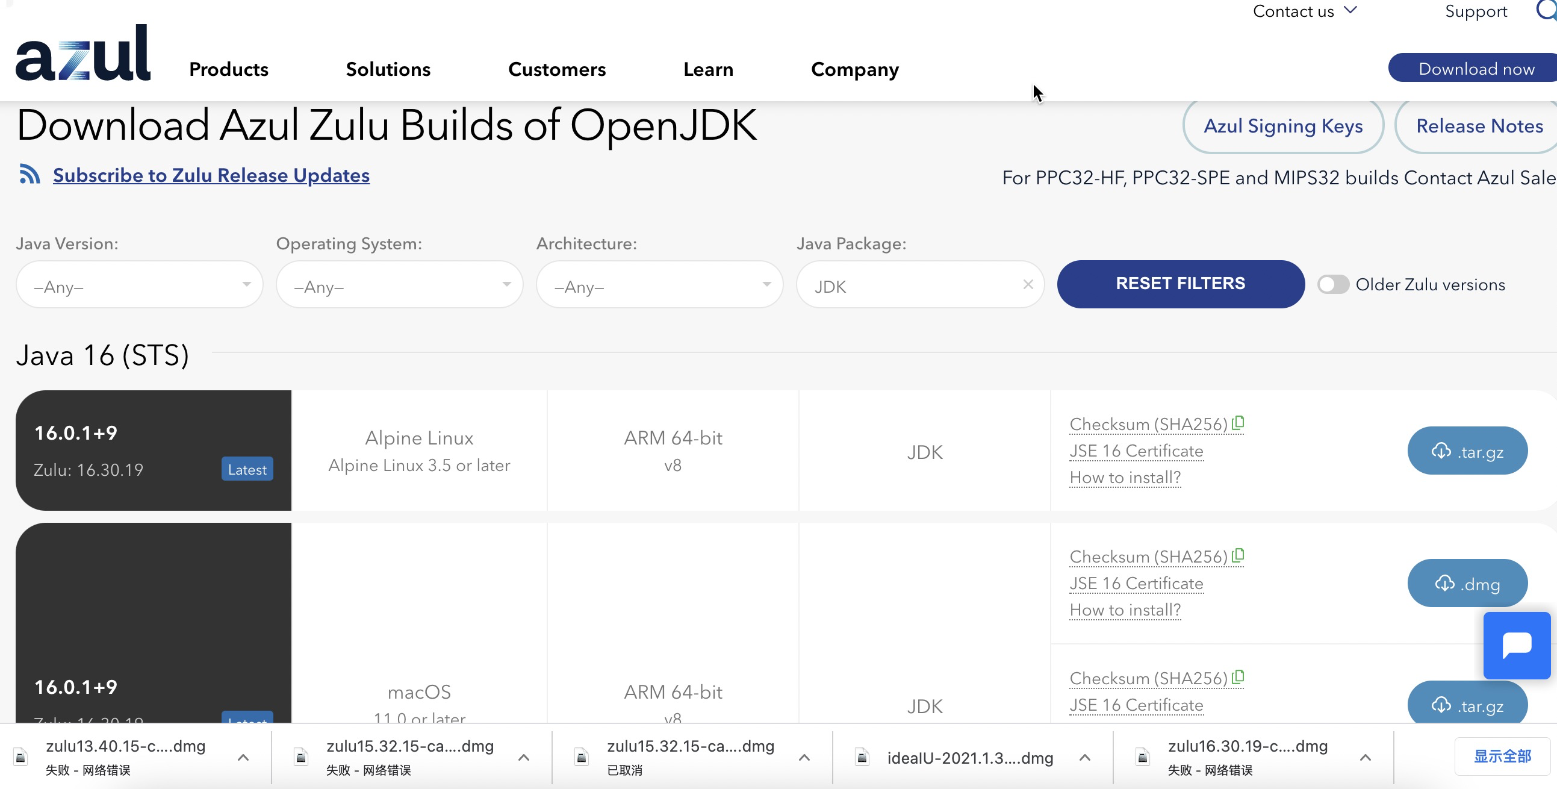Open the Java Version dropdown
Viewport: 1557px width, 789px height.
(140, 284)
